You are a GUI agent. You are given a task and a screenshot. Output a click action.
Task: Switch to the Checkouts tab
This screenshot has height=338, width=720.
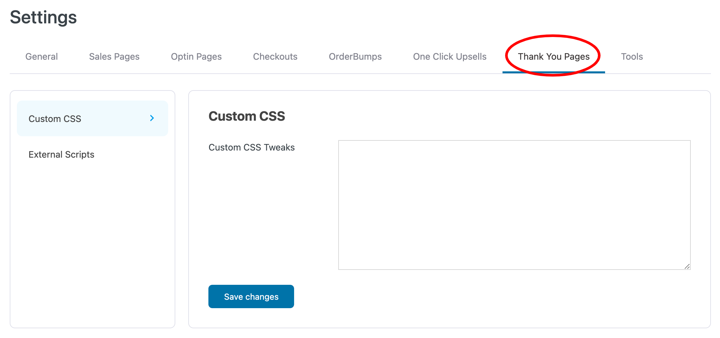(275, 56)
